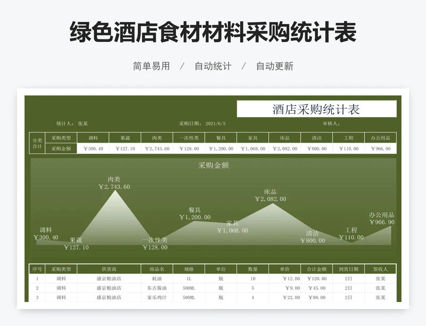Click the ¥2,743.60 amount cell in table
This screenshot has height=326, width=426.
pos(157,148)
